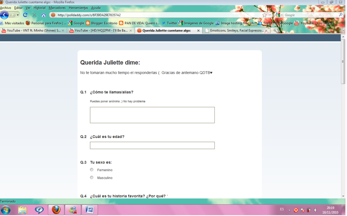Open the Herramientas menu

click(78, 8)
